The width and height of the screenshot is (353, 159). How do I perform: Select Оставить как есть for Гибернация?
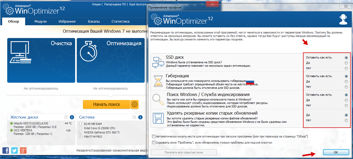pyautogui.click(x=346, y=76)
